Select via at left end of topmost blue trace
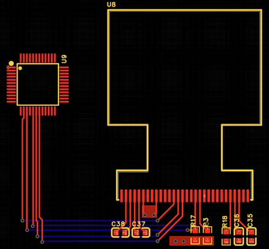269x249 pixels. coord(22,221)
